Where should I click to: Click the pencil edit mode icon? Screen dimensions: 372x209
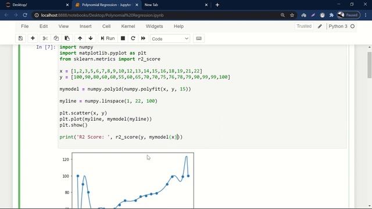[320, 26]
